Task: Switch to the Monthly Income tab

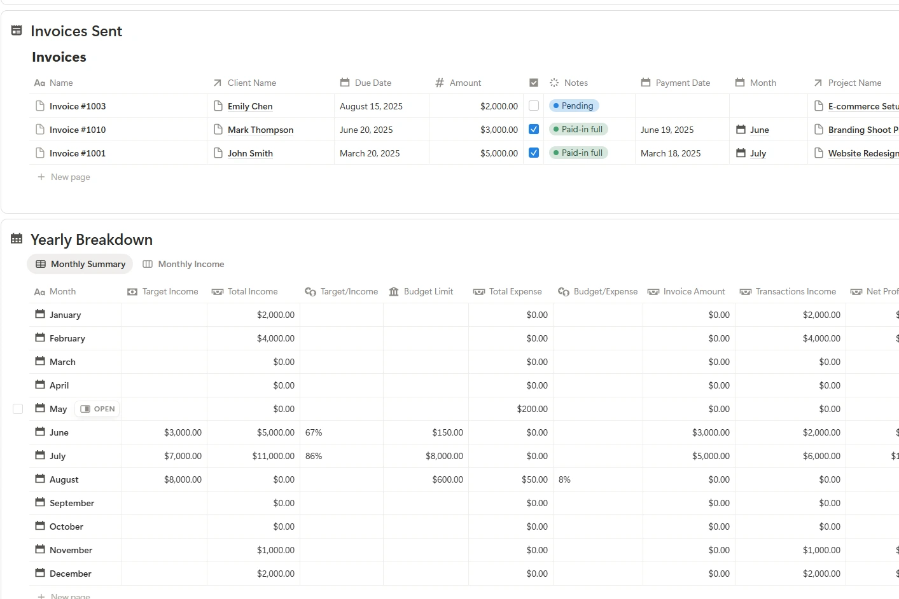Action: click(183, 264)
